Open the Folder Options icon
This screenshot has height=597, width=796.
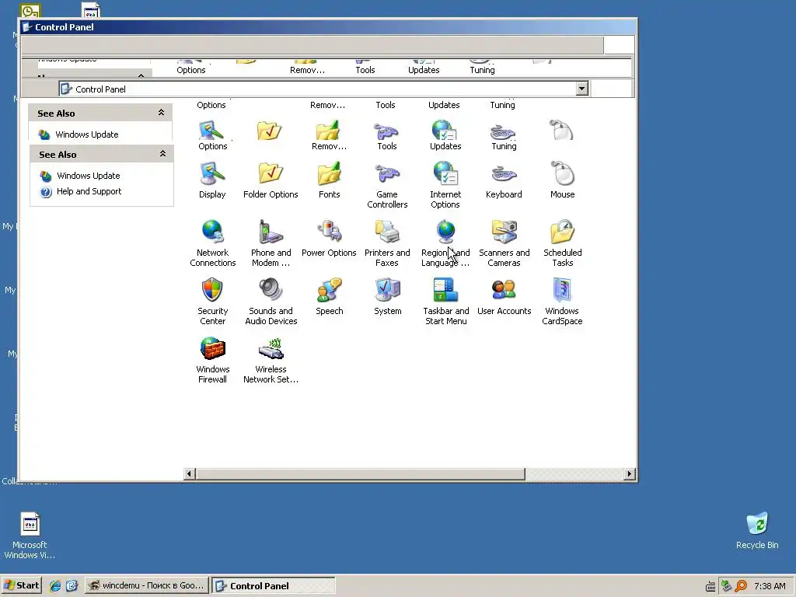point(270,173)
